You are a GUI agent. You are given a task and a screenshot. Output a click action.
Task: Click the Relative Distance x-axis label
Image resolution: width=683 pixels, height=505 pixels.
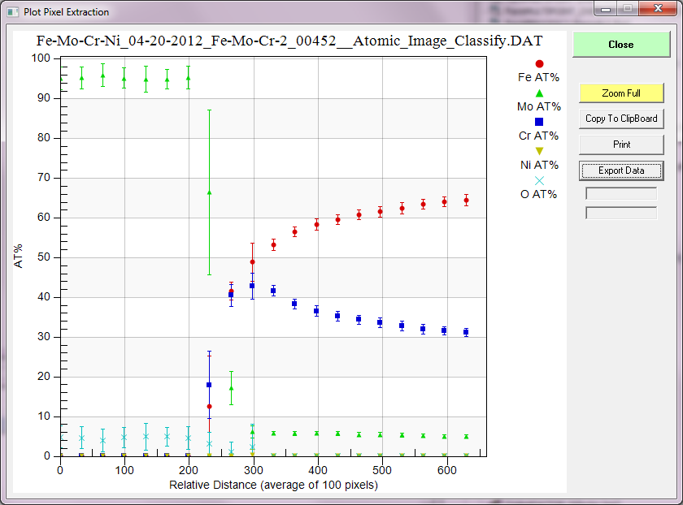273,485
